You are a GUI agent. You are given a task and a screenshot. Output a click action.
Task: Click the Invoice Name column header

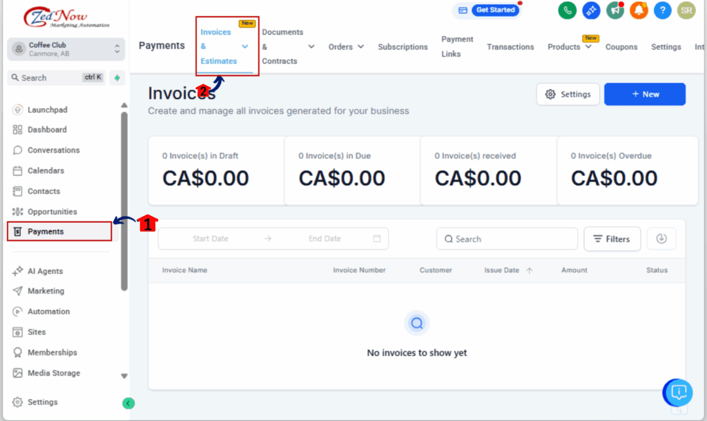click(184, 270)
